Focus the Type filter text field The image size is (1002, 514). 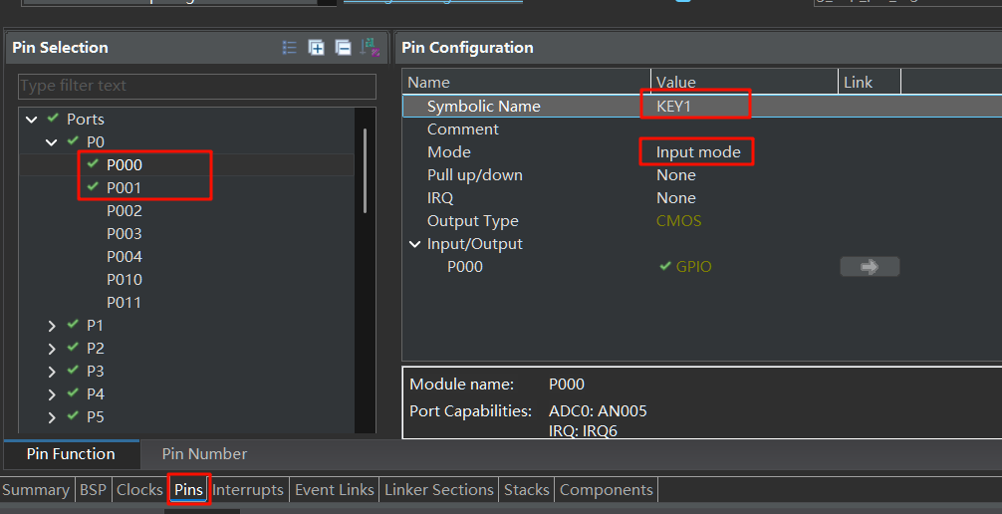[x=197, y=86]
